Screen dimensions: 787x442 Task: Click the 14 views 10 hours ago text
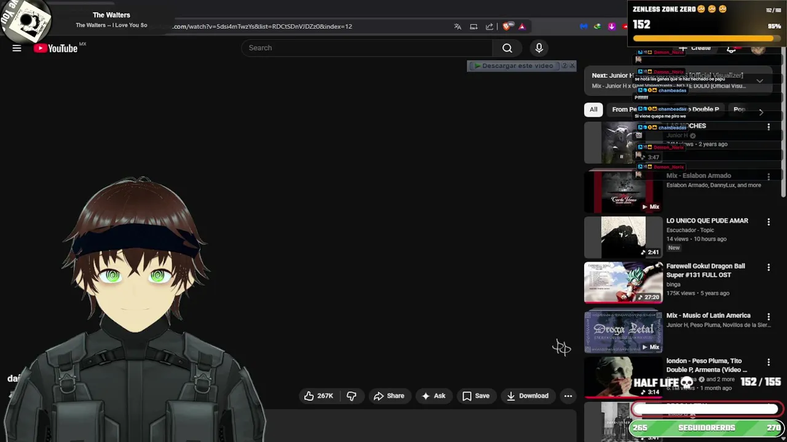[x=696, y=239]
